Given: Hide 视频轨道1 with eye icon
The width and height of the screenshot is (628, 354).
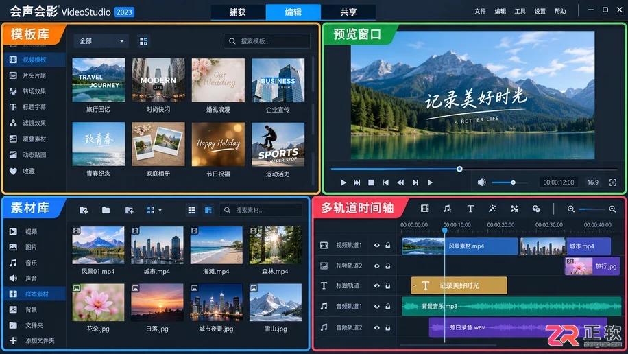Looking at the screenshot, I should 376,245.
